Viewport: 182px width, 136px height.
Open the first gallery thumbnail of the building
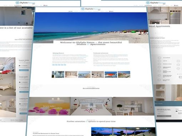click(x=58, y=74)
